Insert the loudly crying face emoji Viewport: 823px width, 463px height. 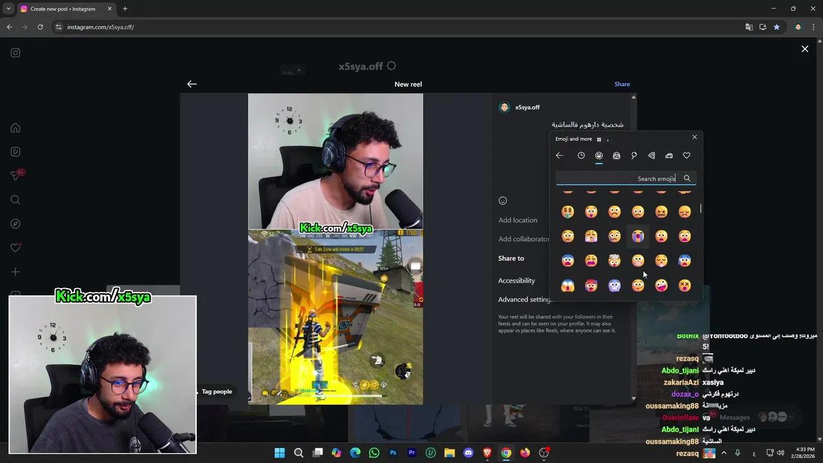tap(638, 237)
